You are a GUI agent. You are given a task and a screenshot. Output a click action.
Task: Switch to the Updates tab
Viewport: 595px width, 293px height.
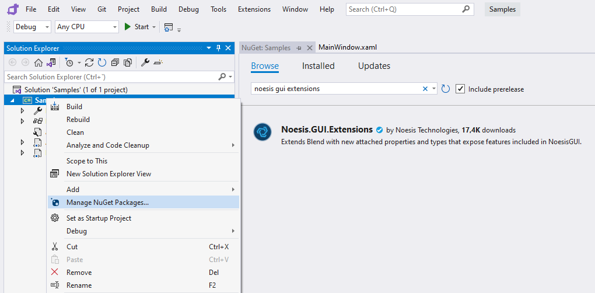point(374,66)
